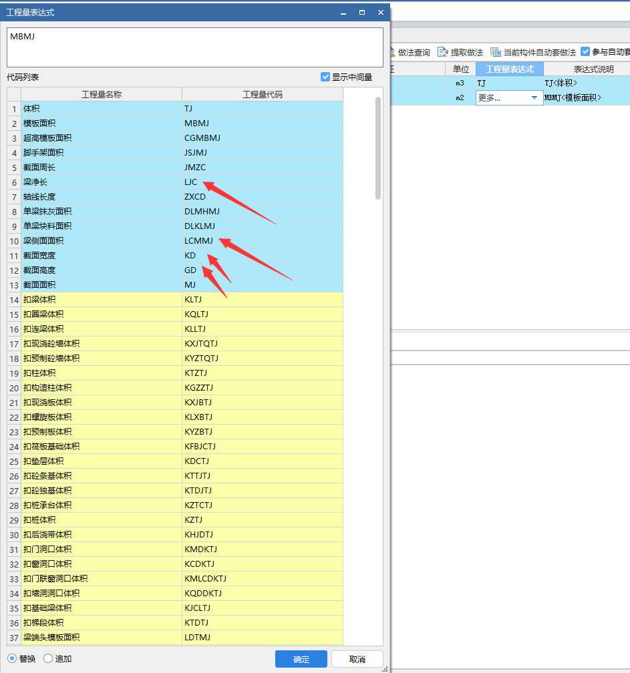630x673 pixels.
Task: Click the 单位 column header
Action: [460, 69]
